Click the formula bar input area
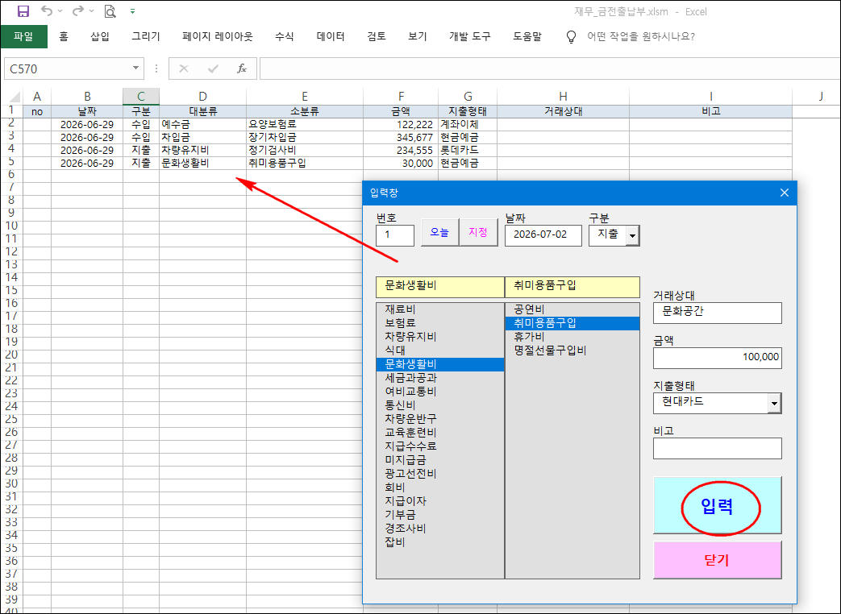This screenshot has height=614, width=841. 550,68
